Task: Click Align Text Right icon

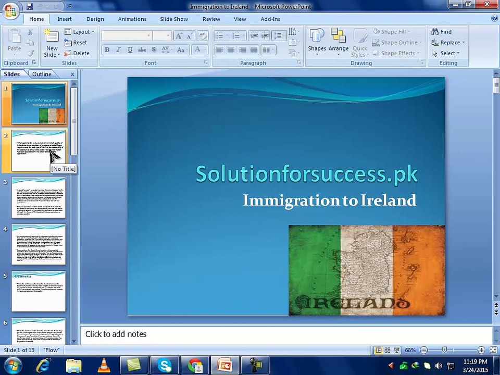Action: pyautogui.click(x=242, y=50)
